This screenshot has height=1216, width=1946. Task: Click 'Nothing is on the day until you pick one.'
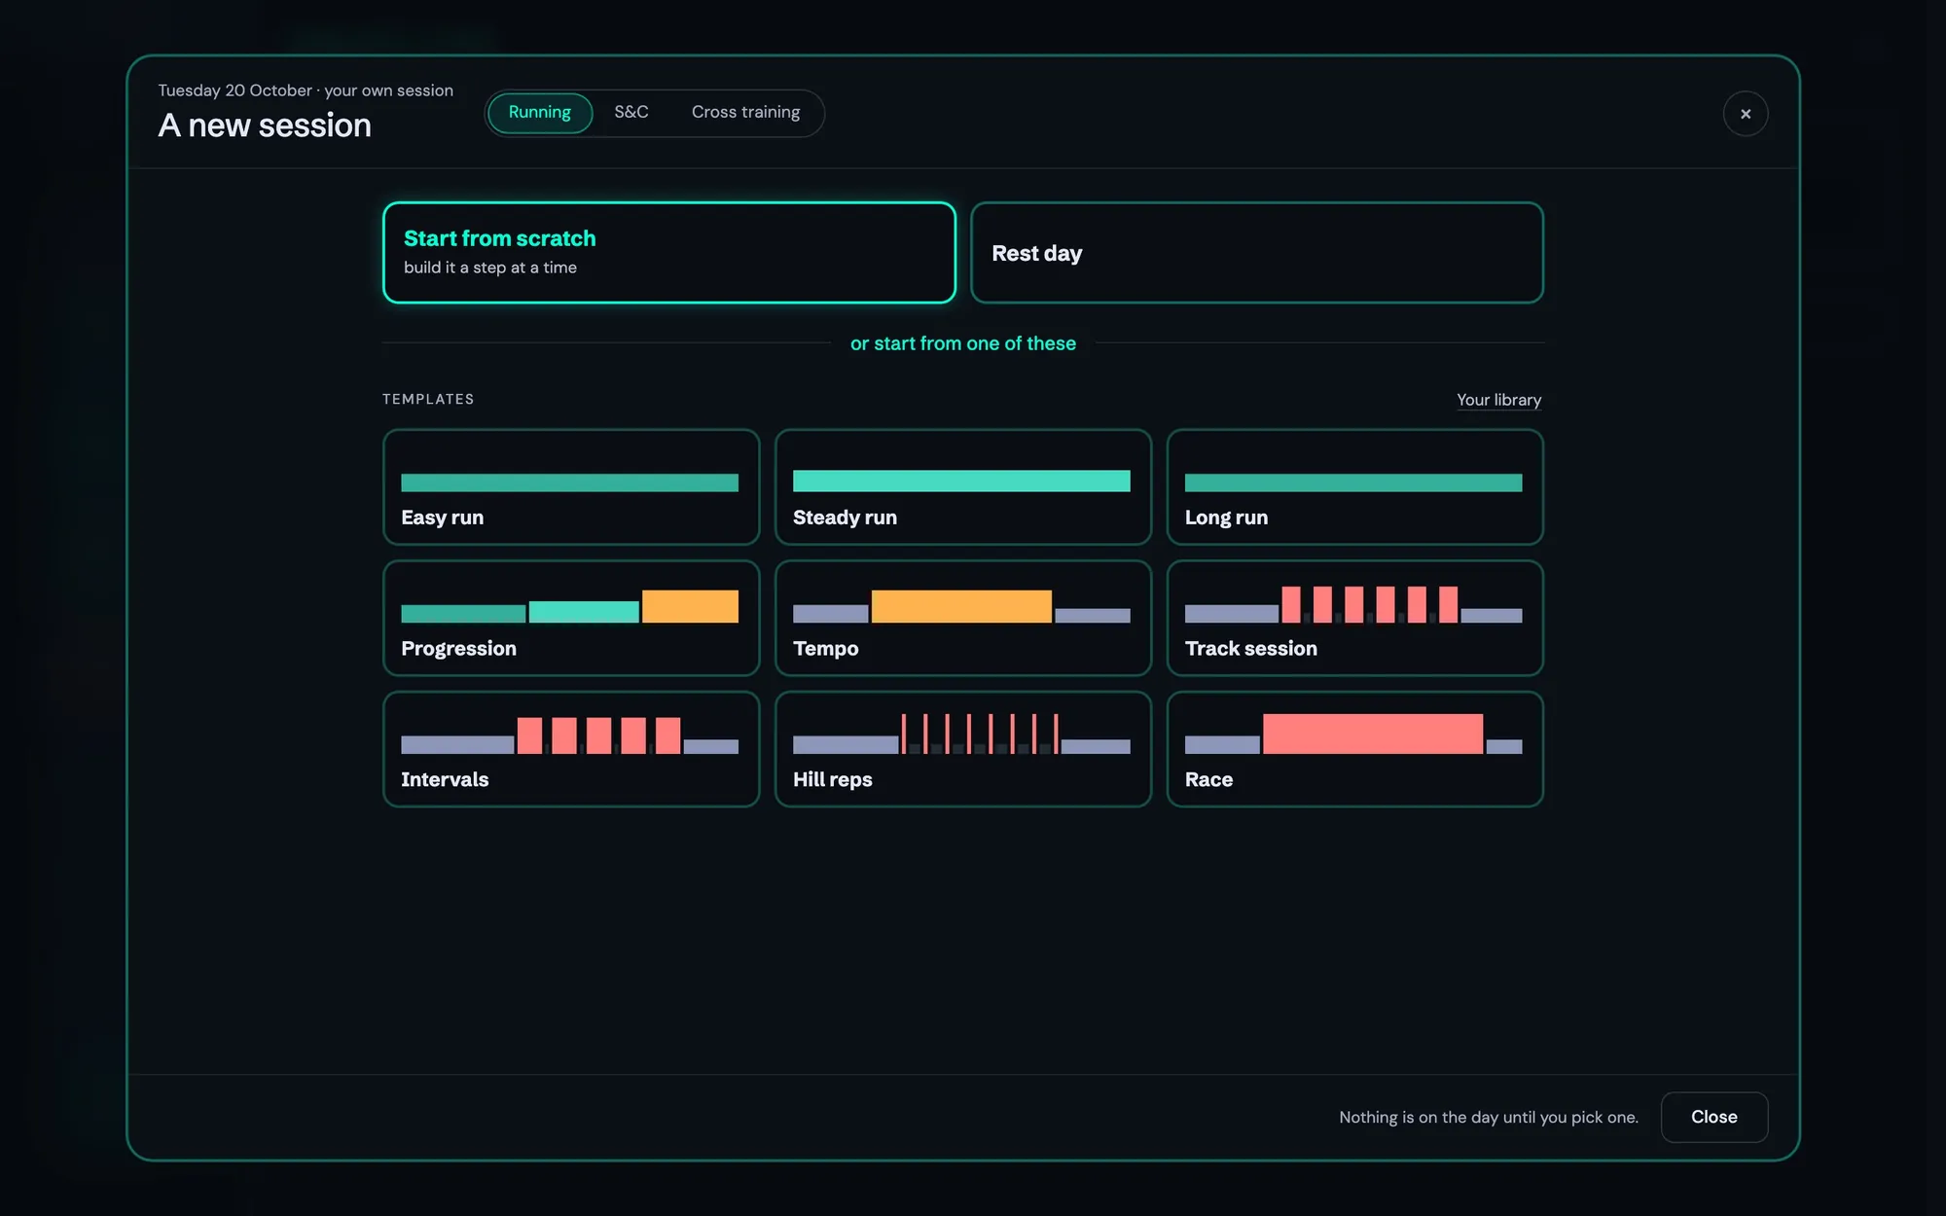coord(1489,1118)
